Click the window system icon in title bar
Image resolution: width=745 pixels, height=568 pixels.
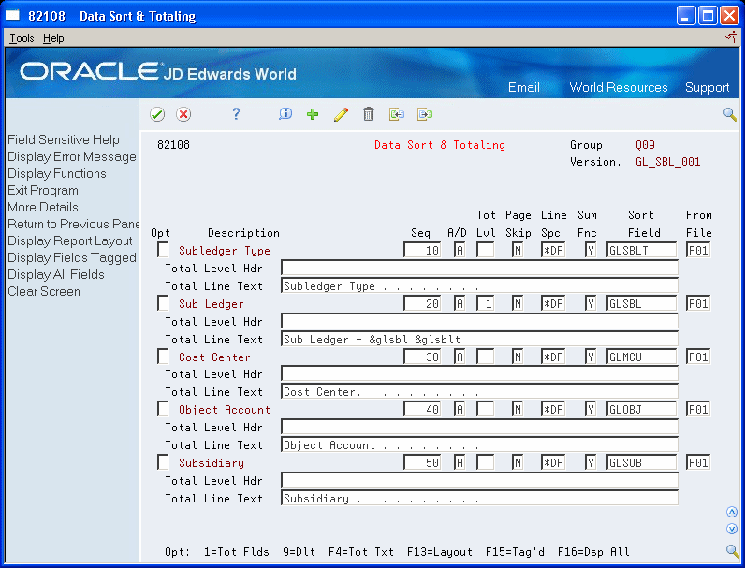(x=12, y=16)
